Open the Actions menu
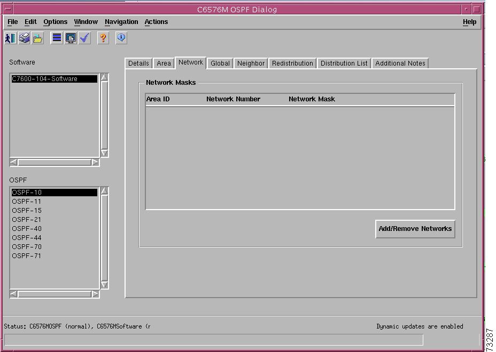The height and width of the screenshot is (352, 496). [x=156, y=22]
